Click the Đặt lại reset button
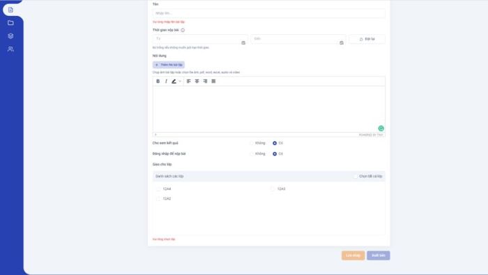 tap(367, 39)
